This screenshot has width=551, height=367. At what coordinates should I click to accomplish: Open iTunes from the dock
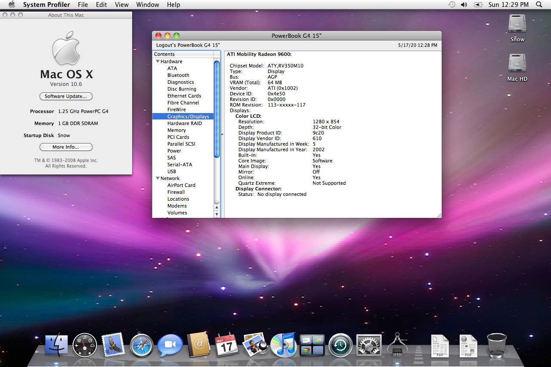pyautogui.click(x=283, y=344)
